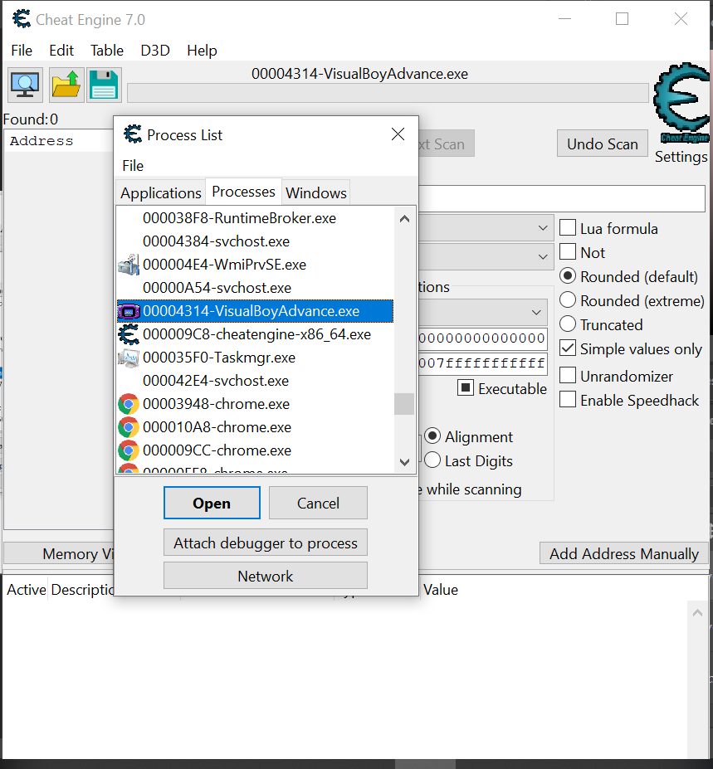Click the Cheat Engine logo above Settings

click(681, 105)
